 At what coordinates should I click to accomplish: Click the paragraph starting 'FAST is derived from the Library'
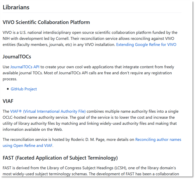91,171
